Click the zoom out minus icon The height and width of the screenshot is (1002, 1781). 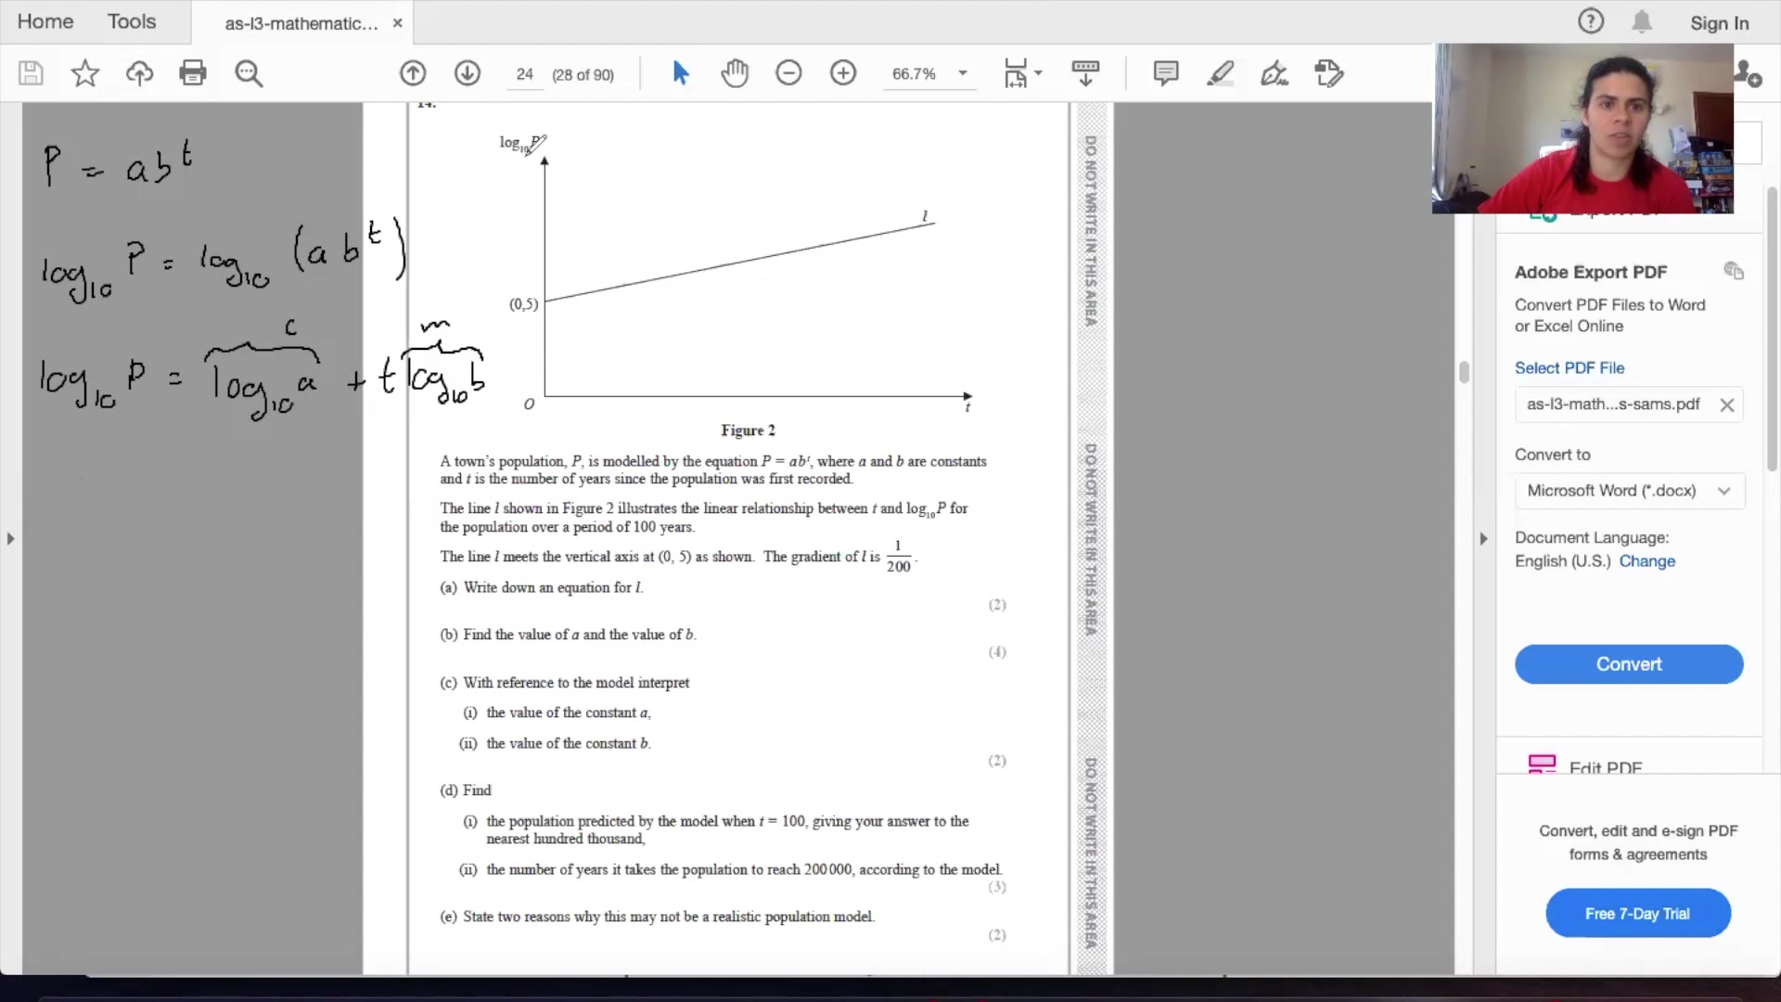pos(788,73)
